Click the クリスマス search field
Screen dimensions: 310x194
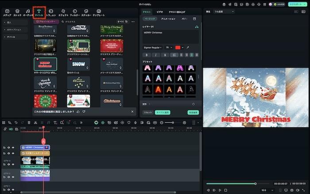[88, 22]
